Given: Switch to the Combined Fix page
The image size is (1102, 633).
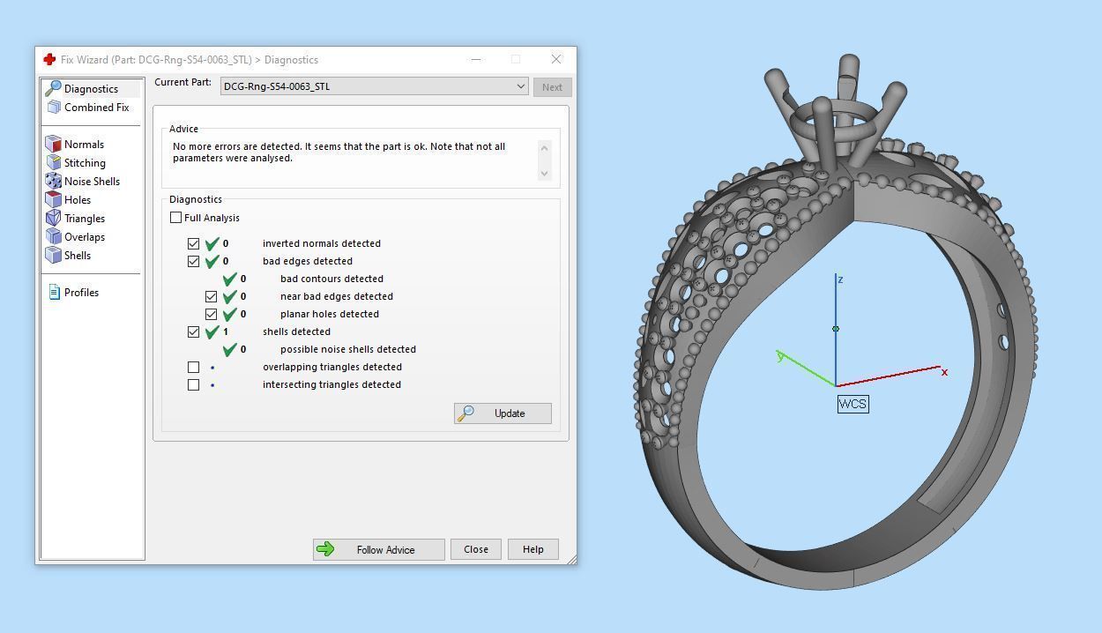Looking at the screenshot, I should 96,107.
